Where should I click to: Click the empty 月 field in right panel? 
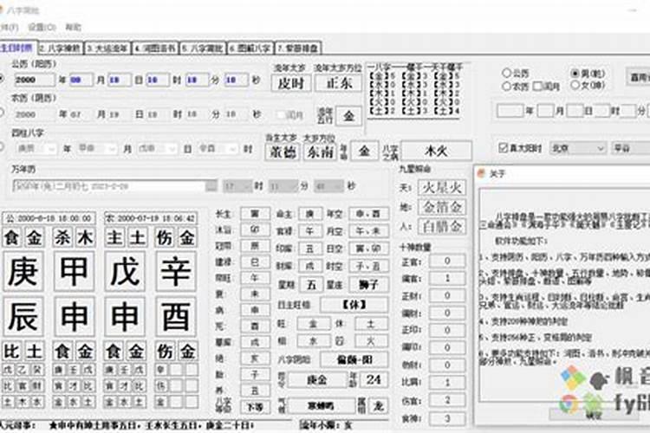click(545, 111)
